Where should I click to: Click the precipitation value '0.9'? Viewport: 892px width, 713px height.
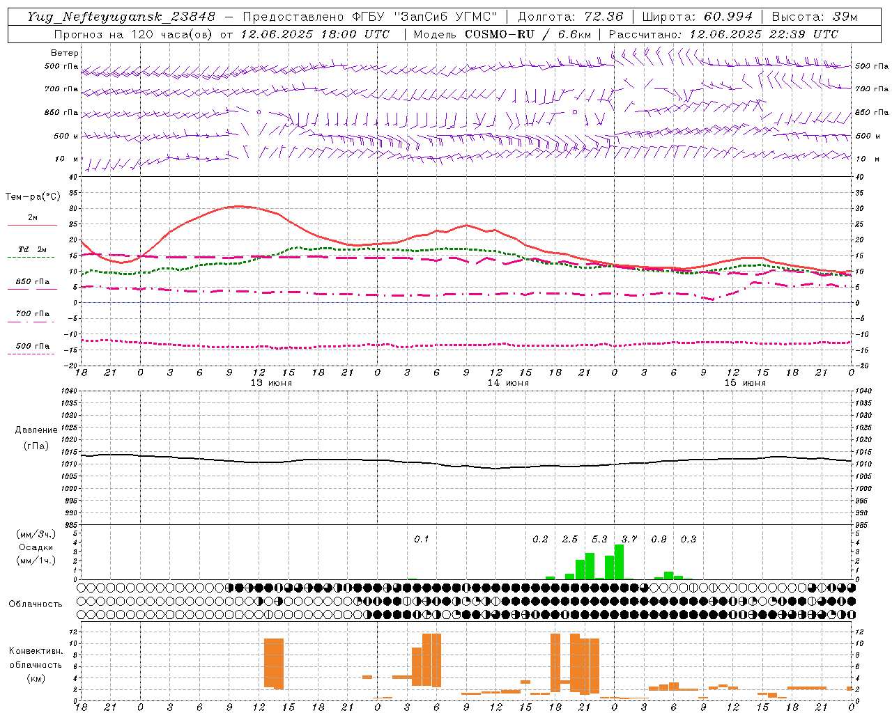tap(659, 540)
